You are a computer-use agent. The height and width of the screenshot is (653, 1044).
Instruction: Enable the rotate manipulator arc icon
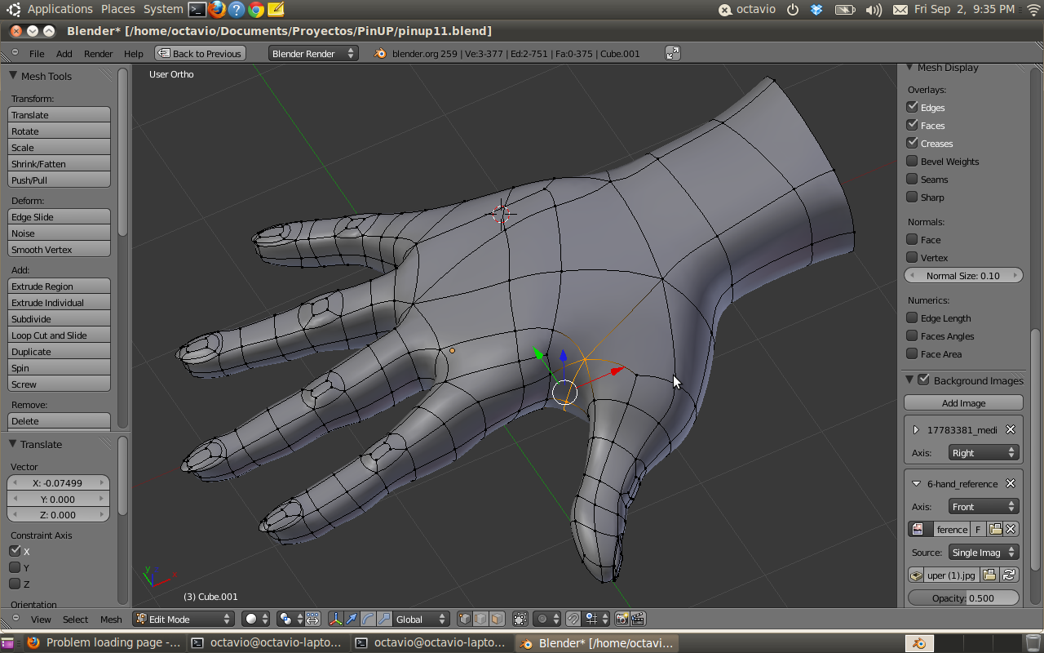[x=367, y=619]
